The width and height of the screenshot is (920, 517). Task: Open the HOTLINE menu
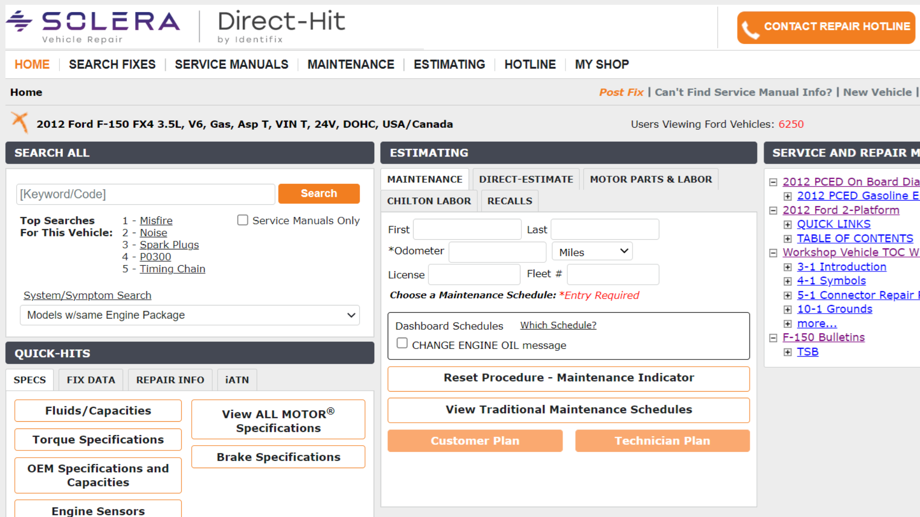click(530, 64)
